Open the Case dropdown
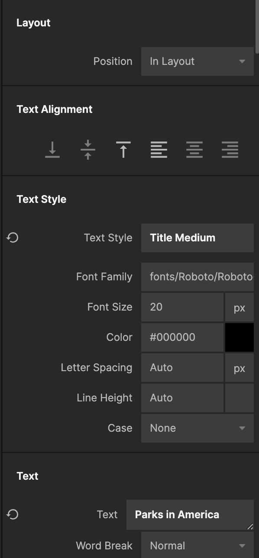 tap(197, 428)
